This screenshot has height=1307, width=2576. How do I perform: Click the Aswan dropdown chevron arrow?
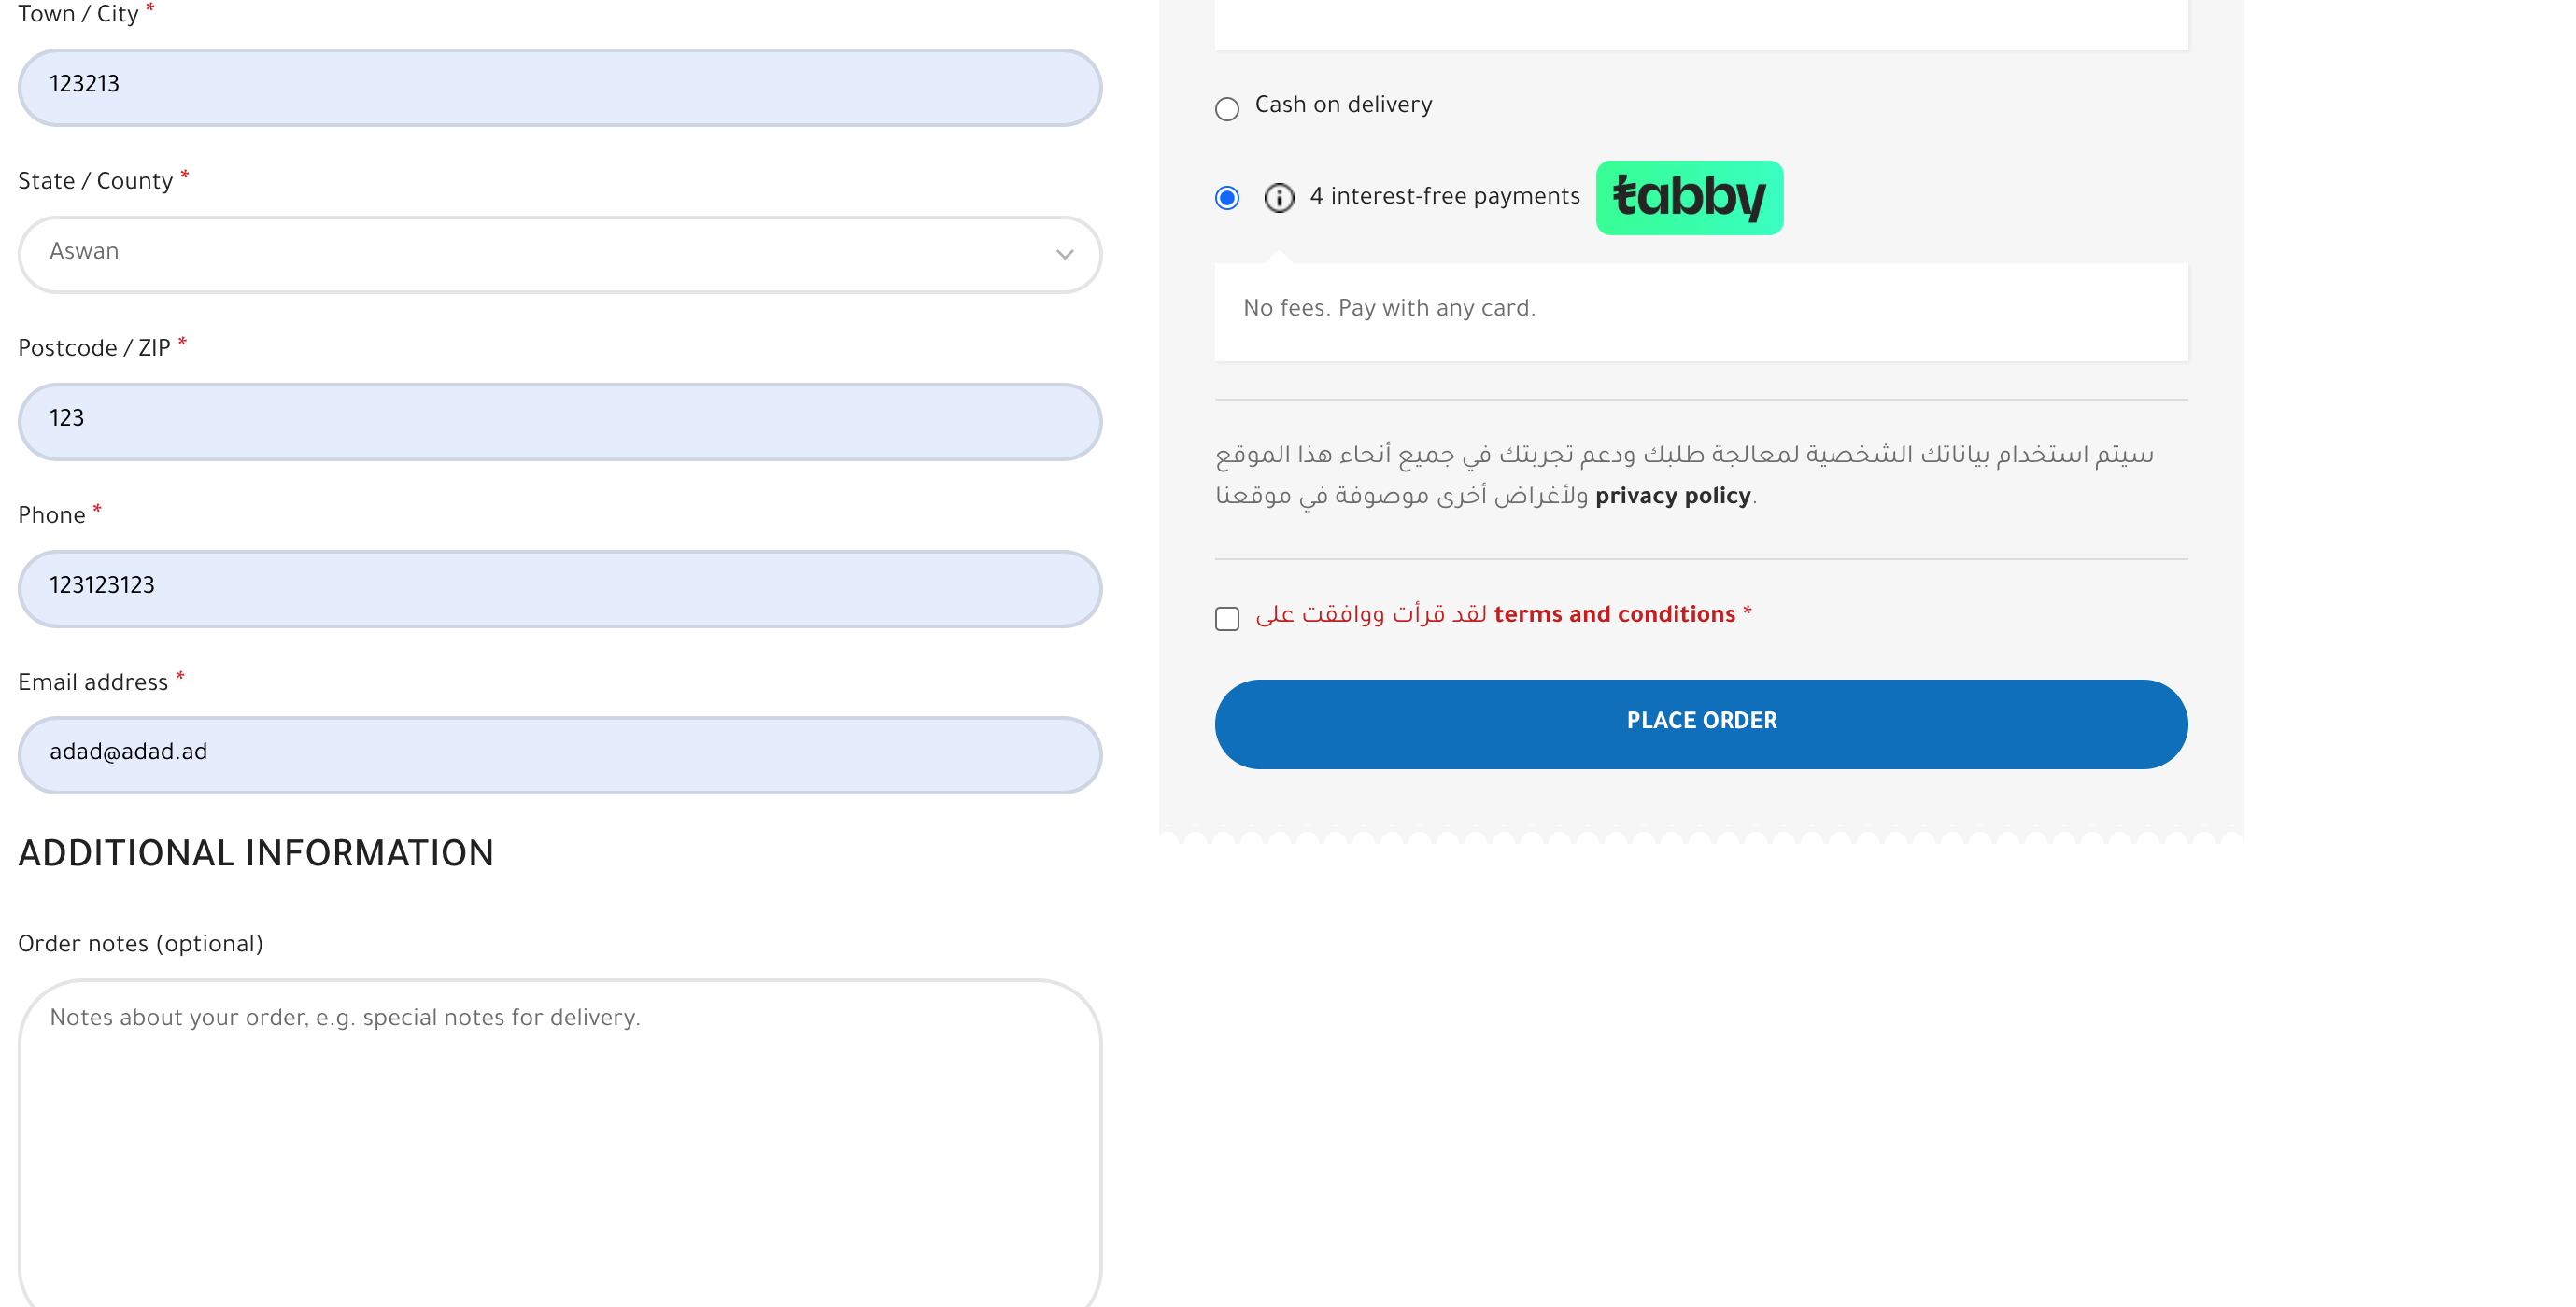click(x=1064, y=254)
